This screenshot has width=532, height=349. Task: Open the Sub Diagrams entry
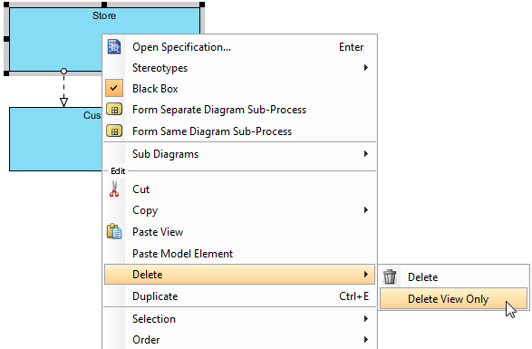point(239,154)
